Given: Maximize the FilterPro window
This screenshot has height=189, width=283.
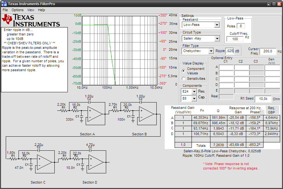Looking at the screenshot, I should pyautogui.click(x=274, y=4).
